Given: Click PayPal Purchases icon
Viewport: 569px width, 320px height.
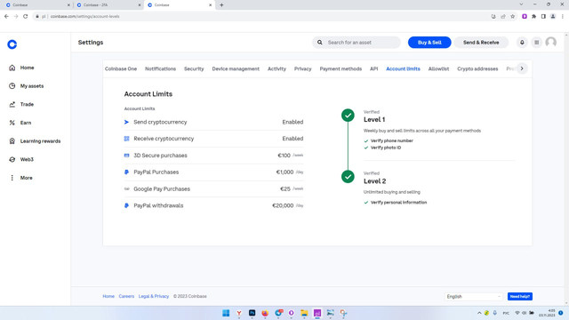Looking at the screenshot, I should tap(126, 172).
